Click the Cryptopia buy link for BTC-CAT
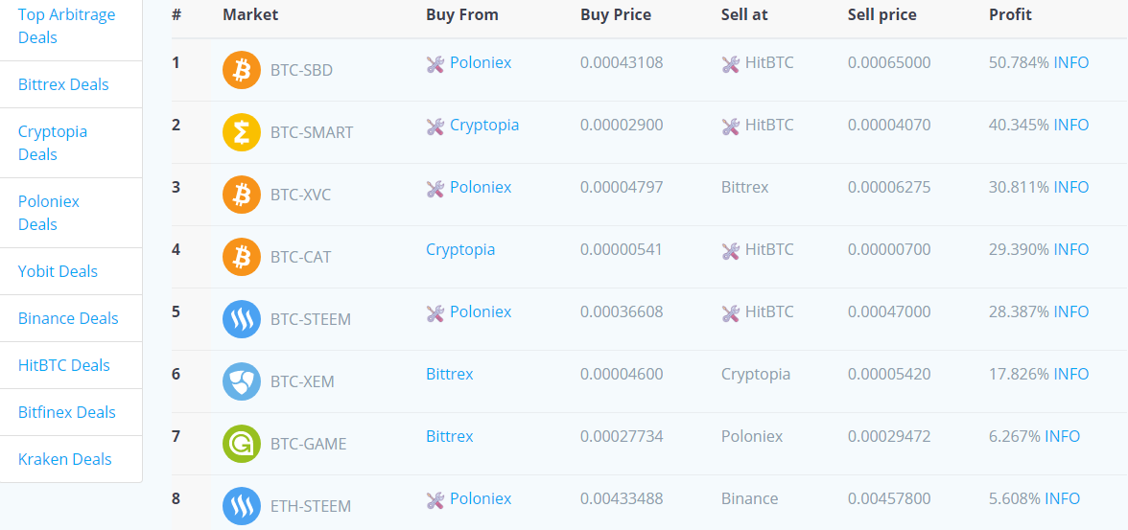 click(x=460, y=249)
